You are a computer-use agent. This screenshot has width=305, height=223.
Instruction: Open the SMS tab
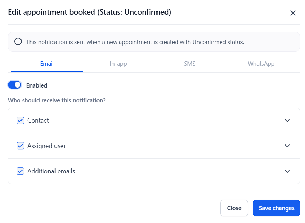pos(190,64)
